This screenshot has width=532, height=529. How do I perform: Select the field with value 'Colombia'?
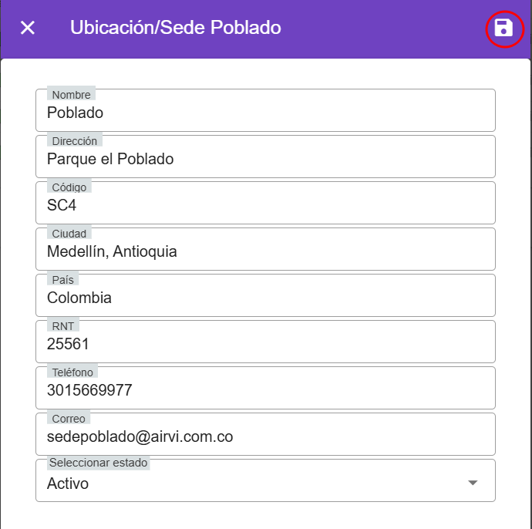(265, 298)
